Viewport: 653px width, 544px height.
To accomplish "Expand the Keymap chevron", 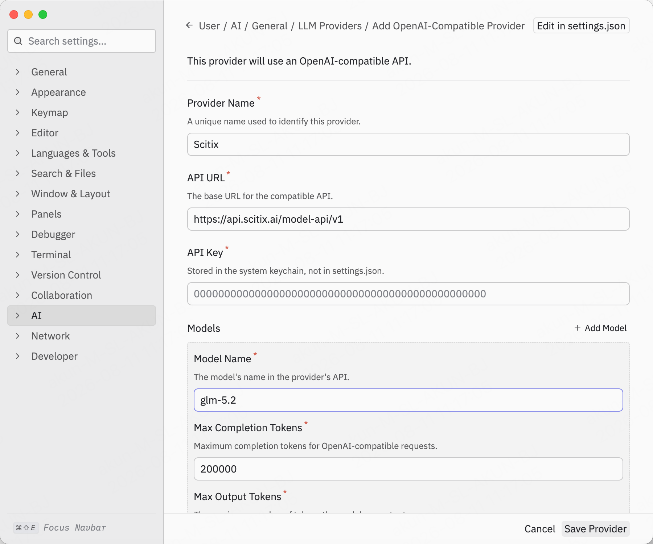I will [17, 112].
